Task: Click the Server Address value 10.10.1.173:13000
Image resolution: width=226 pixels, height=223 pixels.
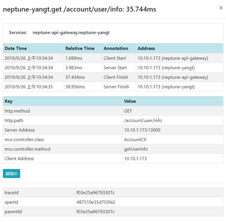Action: coord(142,130)
